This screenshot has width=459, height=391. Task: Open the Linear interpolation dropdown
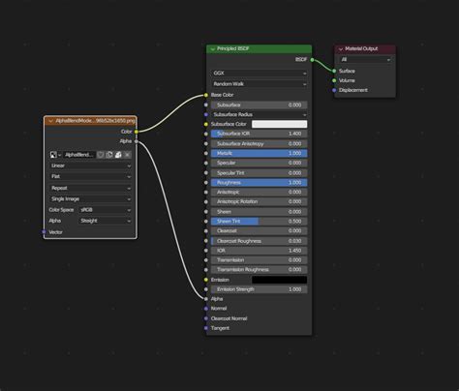coord(91,165)
